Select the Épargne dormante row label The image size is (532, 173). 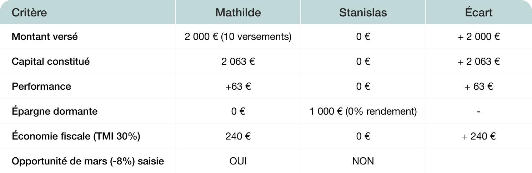coord(55,111)
